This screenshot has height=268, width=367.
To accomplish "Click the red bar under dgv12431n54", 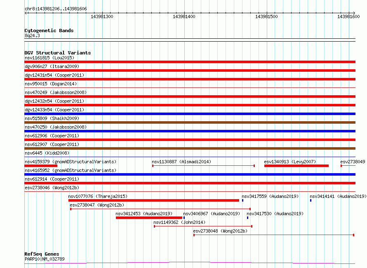I will tap(190, 79).
